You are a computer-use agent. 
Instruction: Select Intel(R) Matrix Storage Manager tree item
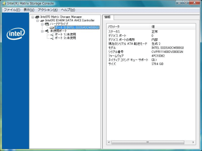click(x=61, y=17)
